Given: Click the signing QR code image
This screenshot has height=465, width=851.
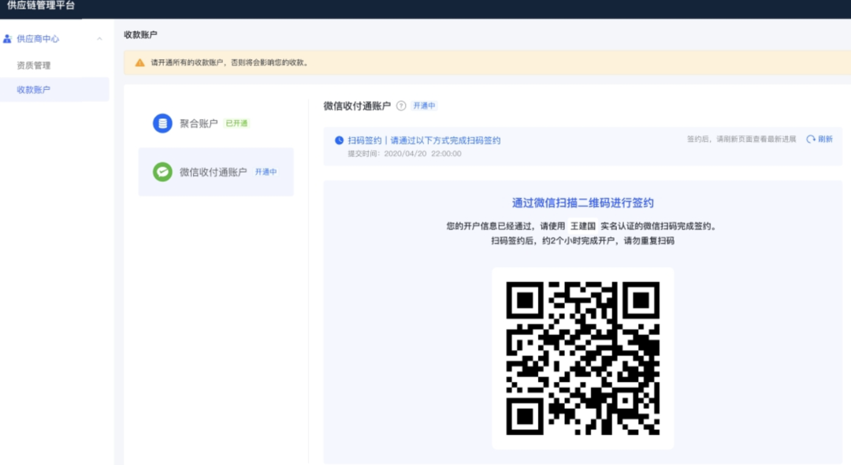Looking at the screenshot, I should [583, 358].
